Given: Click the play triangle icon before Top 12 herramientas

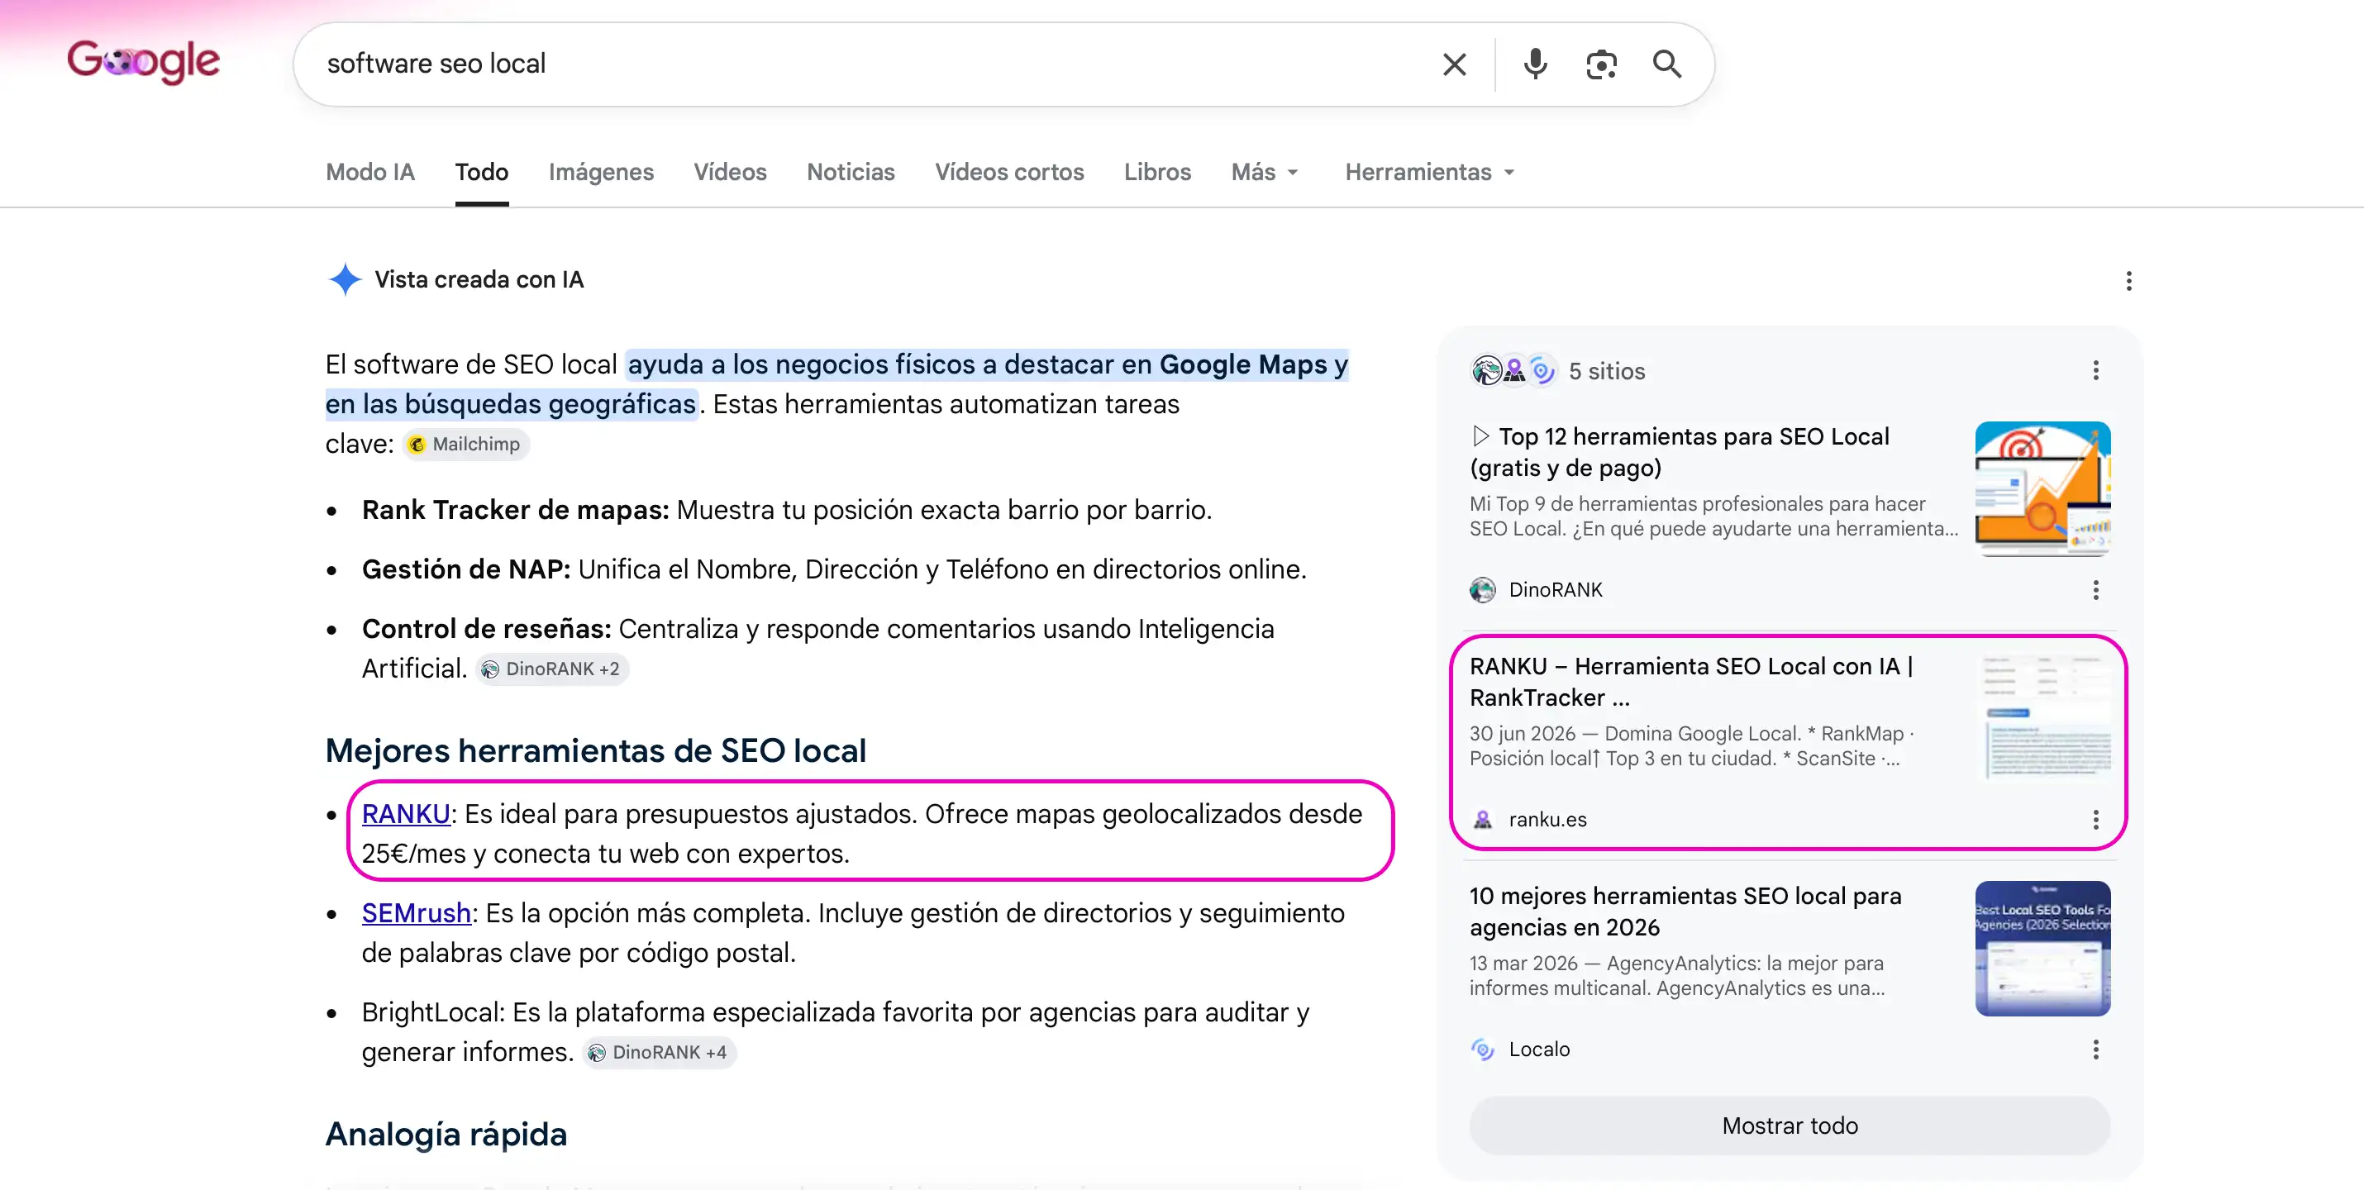Looking at the screenshot, I should pyautogui.click(x=1480, y=436).
